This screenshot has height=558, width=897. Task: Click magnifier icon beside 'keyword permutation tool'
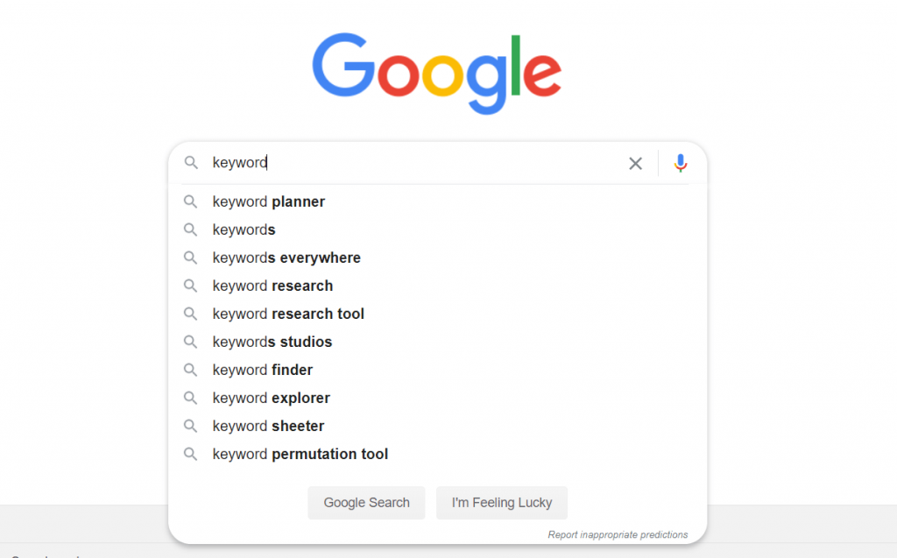[190, 454]
